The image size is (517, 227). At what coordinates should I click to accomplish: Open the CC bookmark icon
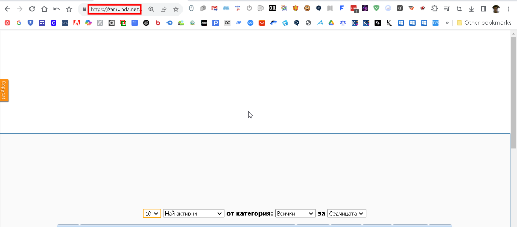227,23
